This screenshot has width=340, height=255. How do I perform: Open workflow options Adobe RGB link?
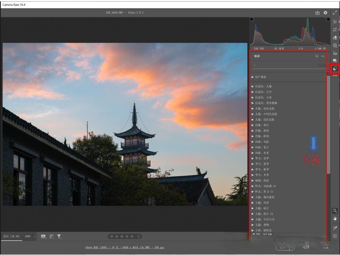tap(125, 247)
